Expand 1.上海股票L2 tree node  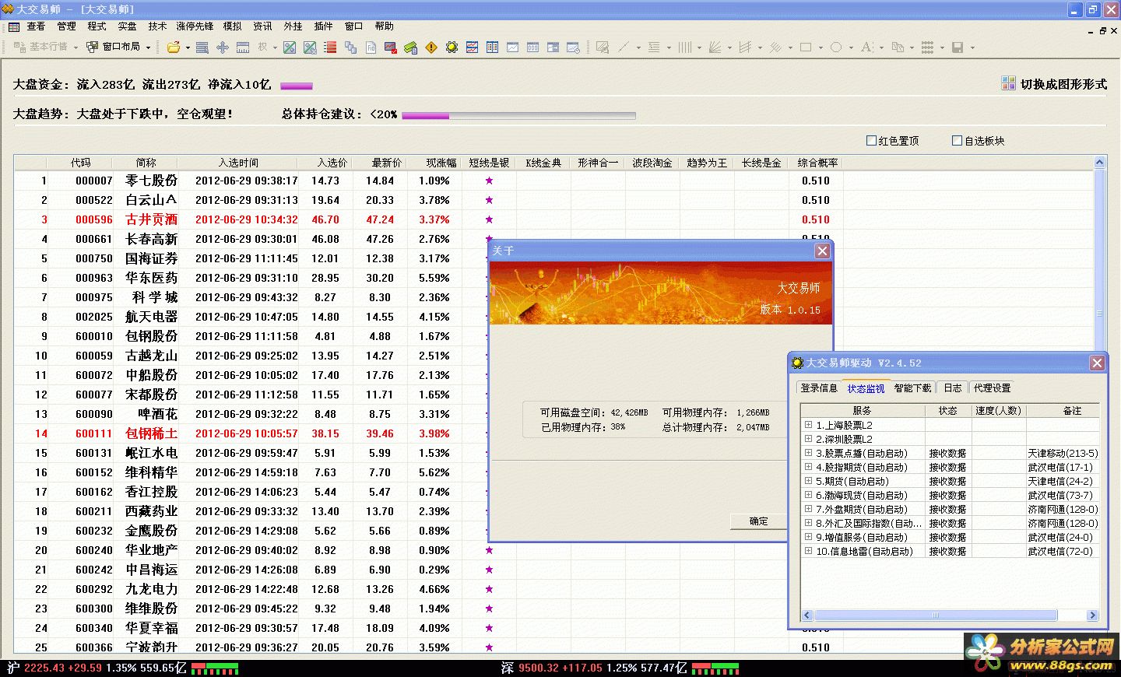pyautogui.click(x=808, y=425)
